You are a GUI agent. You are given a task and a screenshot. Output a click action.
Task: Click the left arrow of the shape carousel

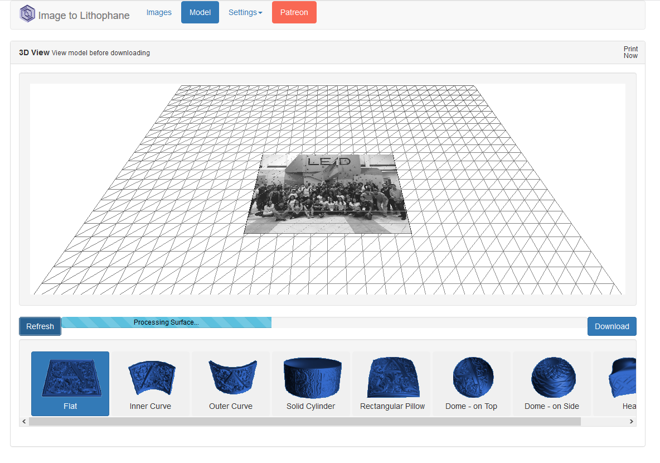coord(23,421)
